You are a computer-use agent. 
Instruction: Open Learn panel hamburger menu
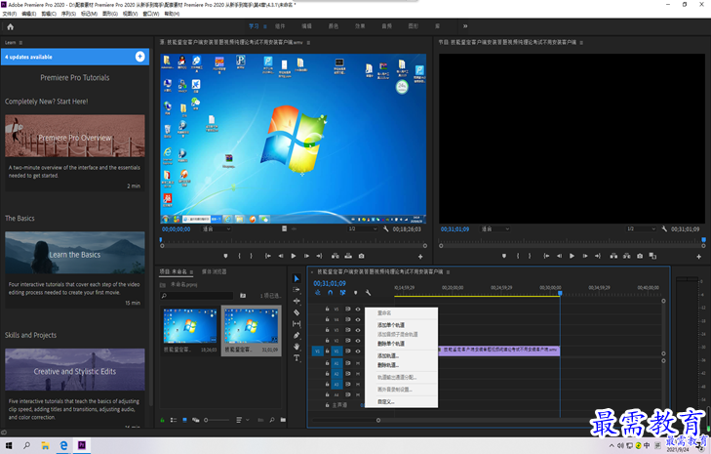(x=20, y=43)
